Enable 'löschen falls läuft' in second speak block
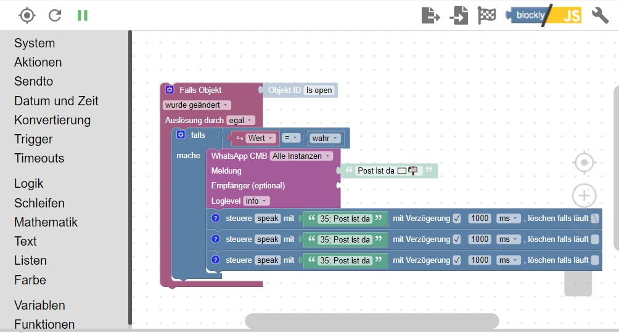 [595, 239]
